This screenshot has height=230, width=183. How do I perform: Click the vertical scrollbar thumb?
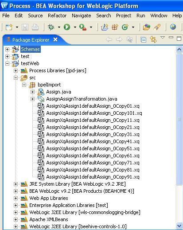179,119
